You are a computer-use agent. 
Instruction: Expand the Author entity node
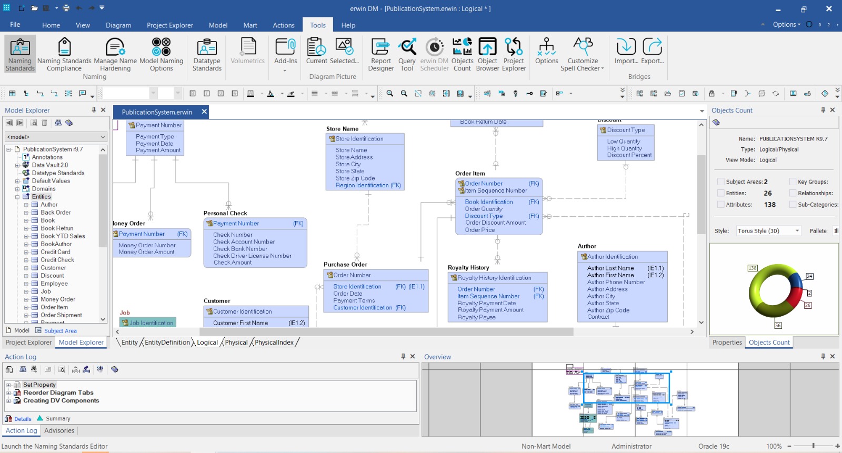pyautogui.click(x=26, y=205)
